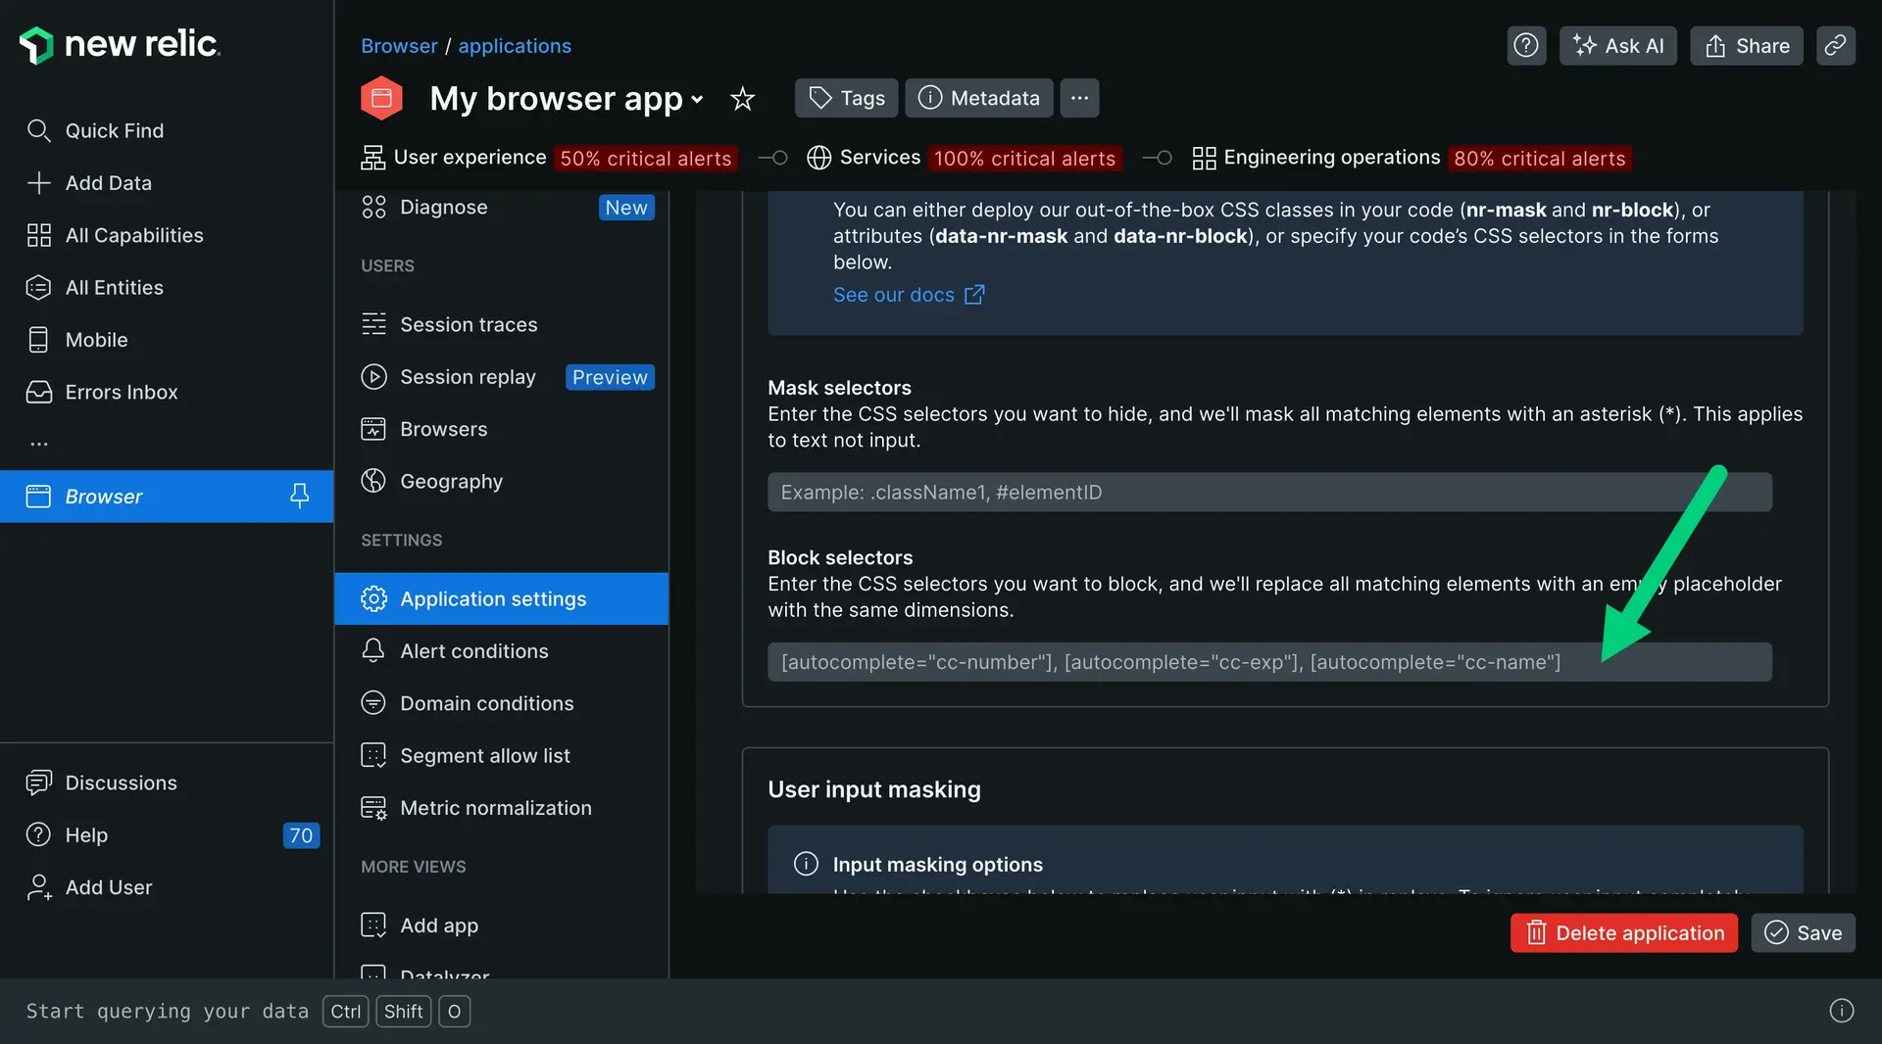Go to Geography view
Viewport: 1882px width, 1044px height.
point(451,482)
